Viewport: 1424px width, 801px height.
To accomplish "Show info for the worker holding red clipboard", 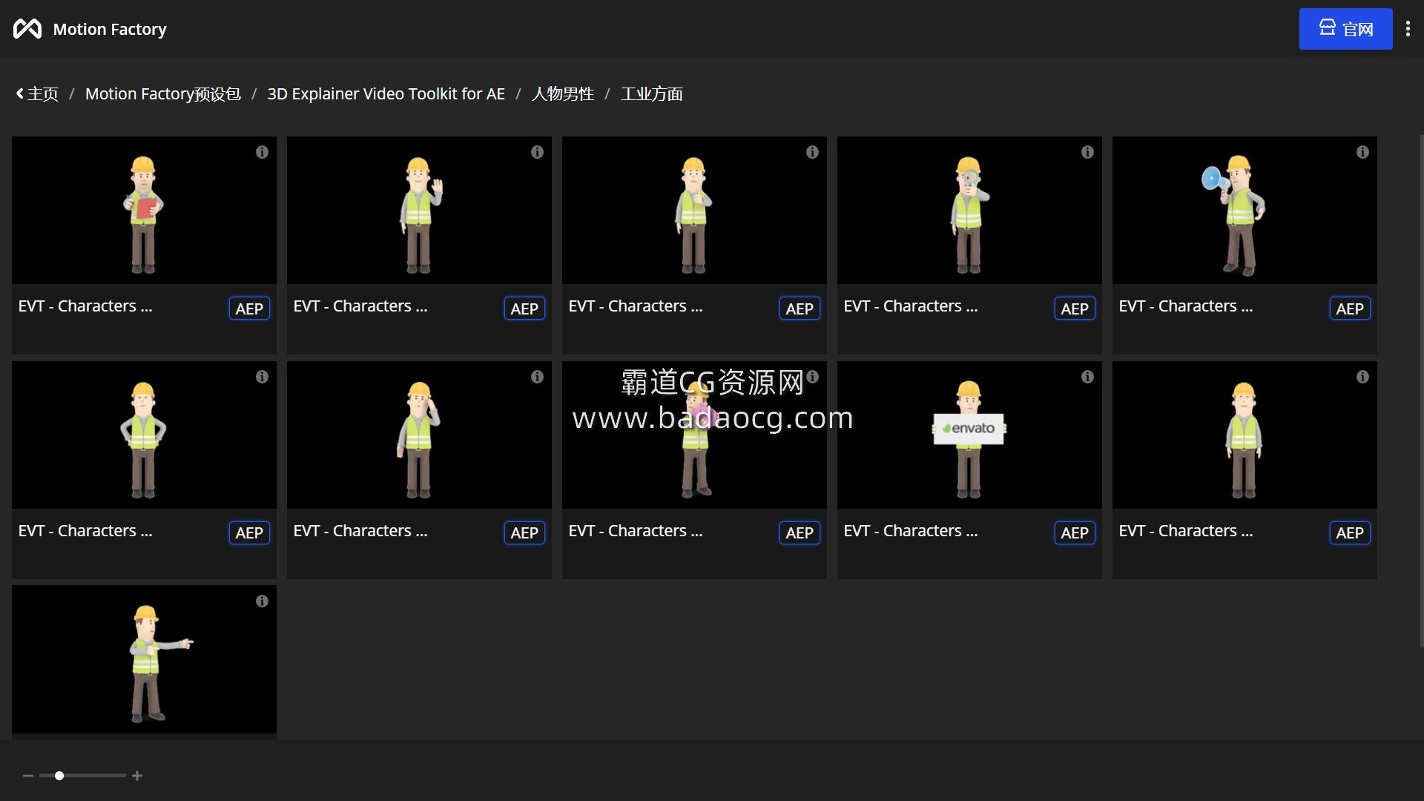I will pos(262,152).
